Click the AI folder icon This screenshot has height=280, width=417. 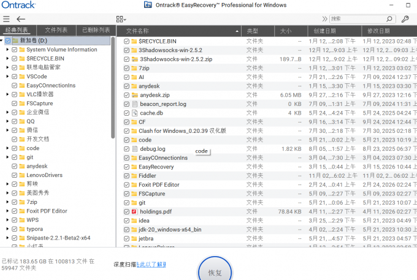click(x=134, y=77)
